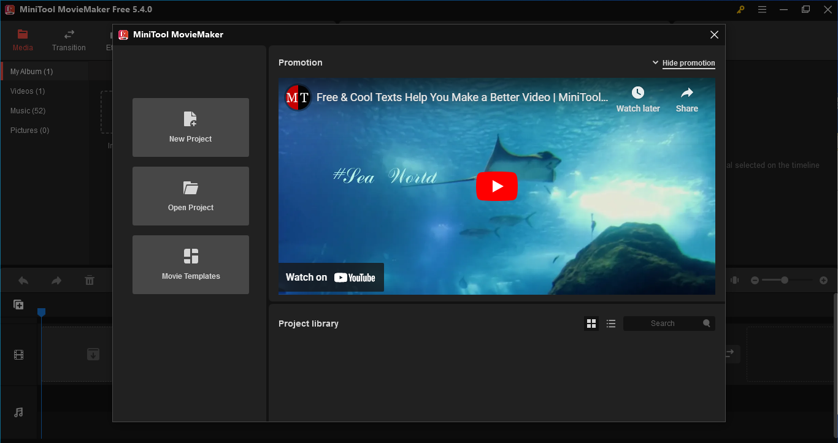Click the transition swap icon on timeline
This screenshot has width=838, height=443.
coord(730,354)
